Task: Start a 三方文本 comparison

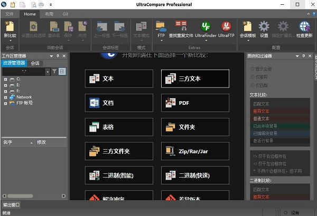Action: click(195, 78)
